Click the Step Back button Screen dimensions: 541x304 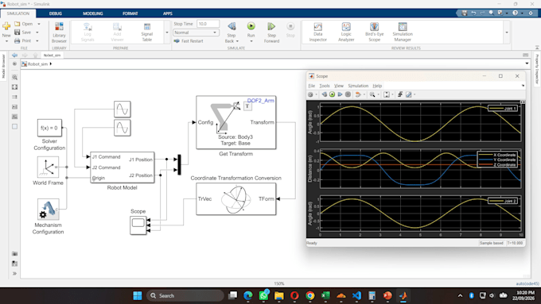click(232, 33)
